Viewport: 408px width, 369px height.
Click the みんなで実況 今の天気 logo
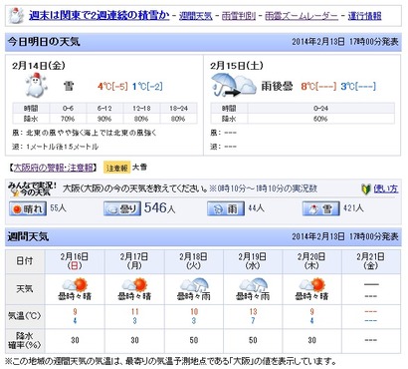tap(32, 188)
